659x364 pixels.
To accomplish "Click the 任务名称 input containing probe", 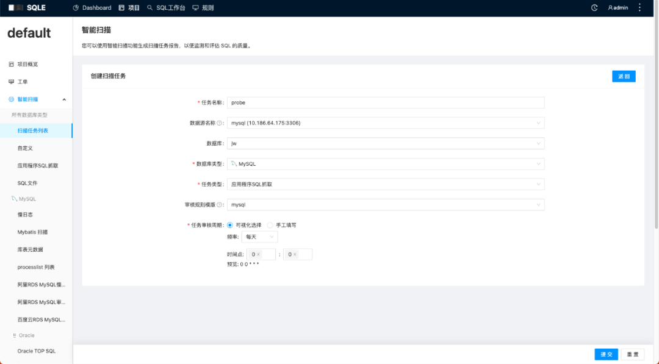I will [386, 102].
